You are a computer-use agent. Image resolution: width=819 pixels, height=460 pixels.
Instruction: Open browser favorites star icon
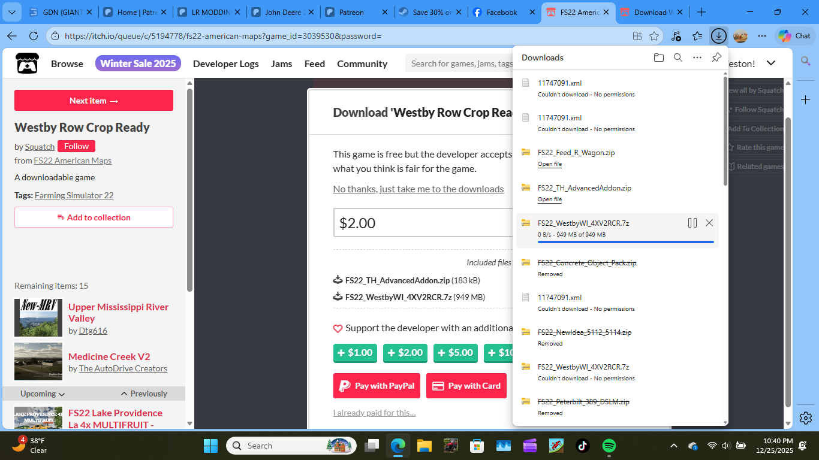tap(697, 36)
